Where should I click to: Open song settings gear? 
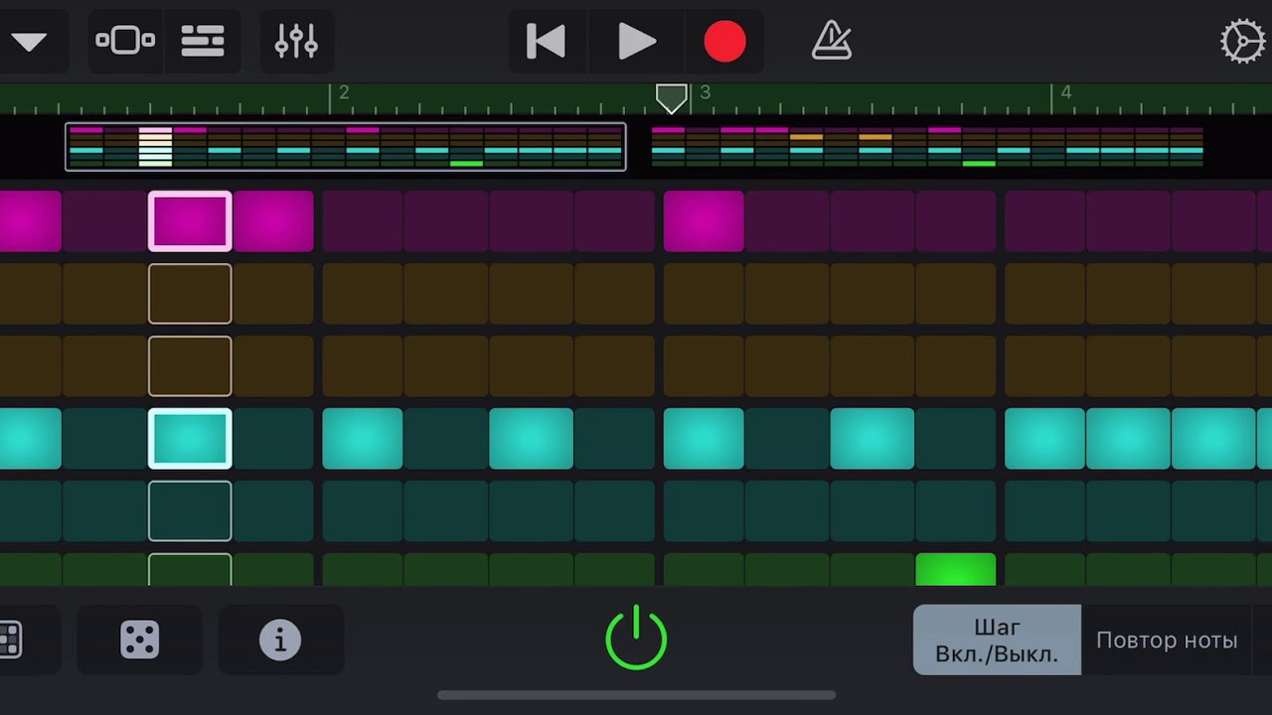coord(1242,42)
